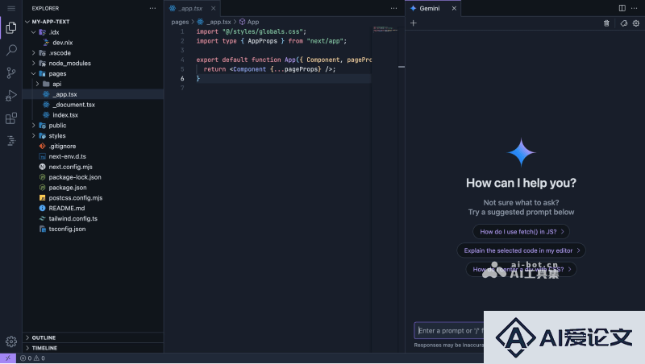Expand the api folder
Screen dimensions: 645x364
coord(37,85)
